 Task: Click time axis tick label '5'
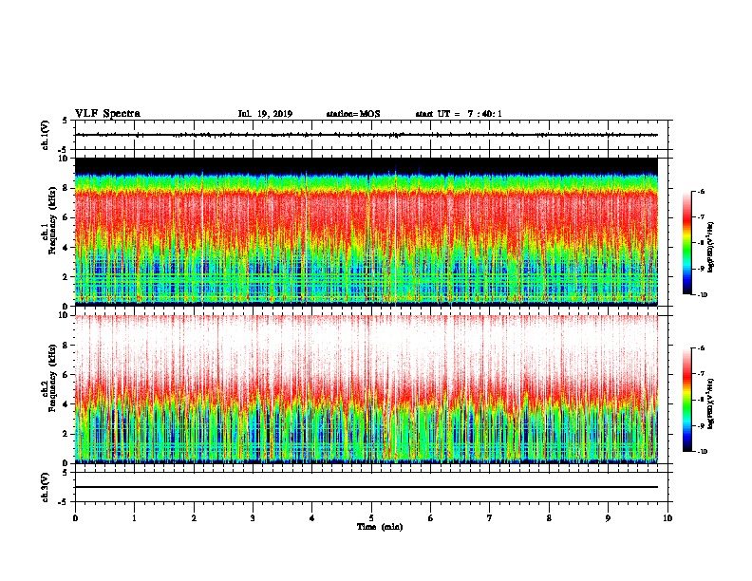[x=371, y=518]
